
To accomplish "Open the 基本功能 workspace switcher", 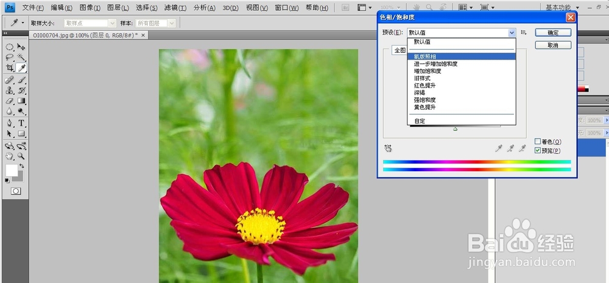I will pyautogui.click(x=561, y=7).
